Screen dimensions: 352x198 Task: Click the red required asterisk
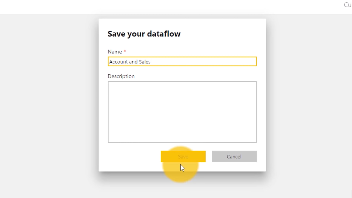click(x=125, y=51)
